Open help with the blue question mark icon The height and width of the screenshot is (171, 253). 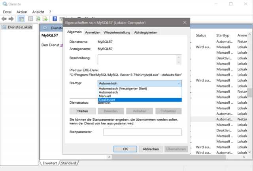(x=55, y=19)
